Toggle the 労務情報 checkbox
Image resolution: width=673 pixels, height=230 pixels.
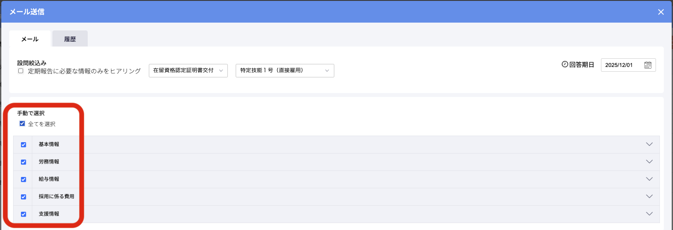24,162
